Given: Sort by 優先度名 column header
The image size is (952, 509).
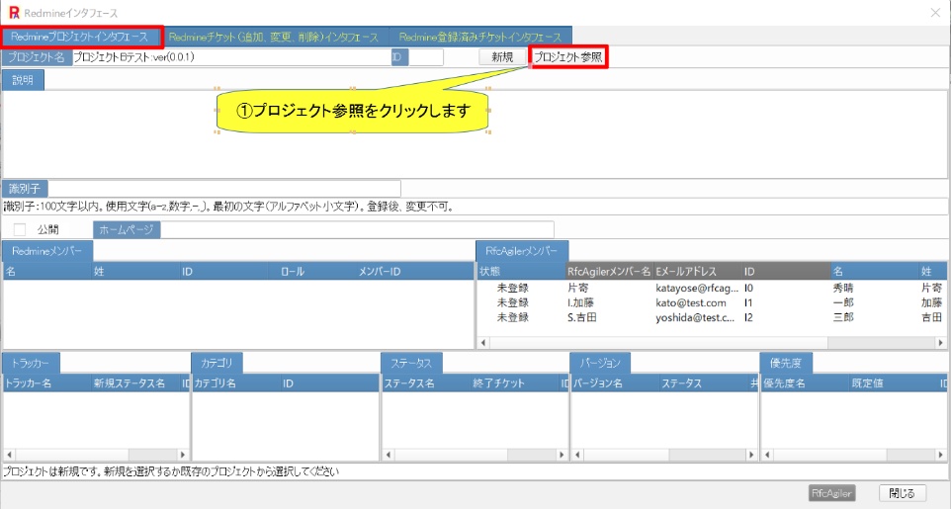Looking at the screenshot, I should coord(805,383).
